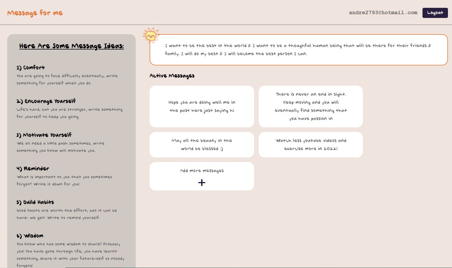Click the 'Here Are Some Message Ideas:' heading

tap(71, 46)
